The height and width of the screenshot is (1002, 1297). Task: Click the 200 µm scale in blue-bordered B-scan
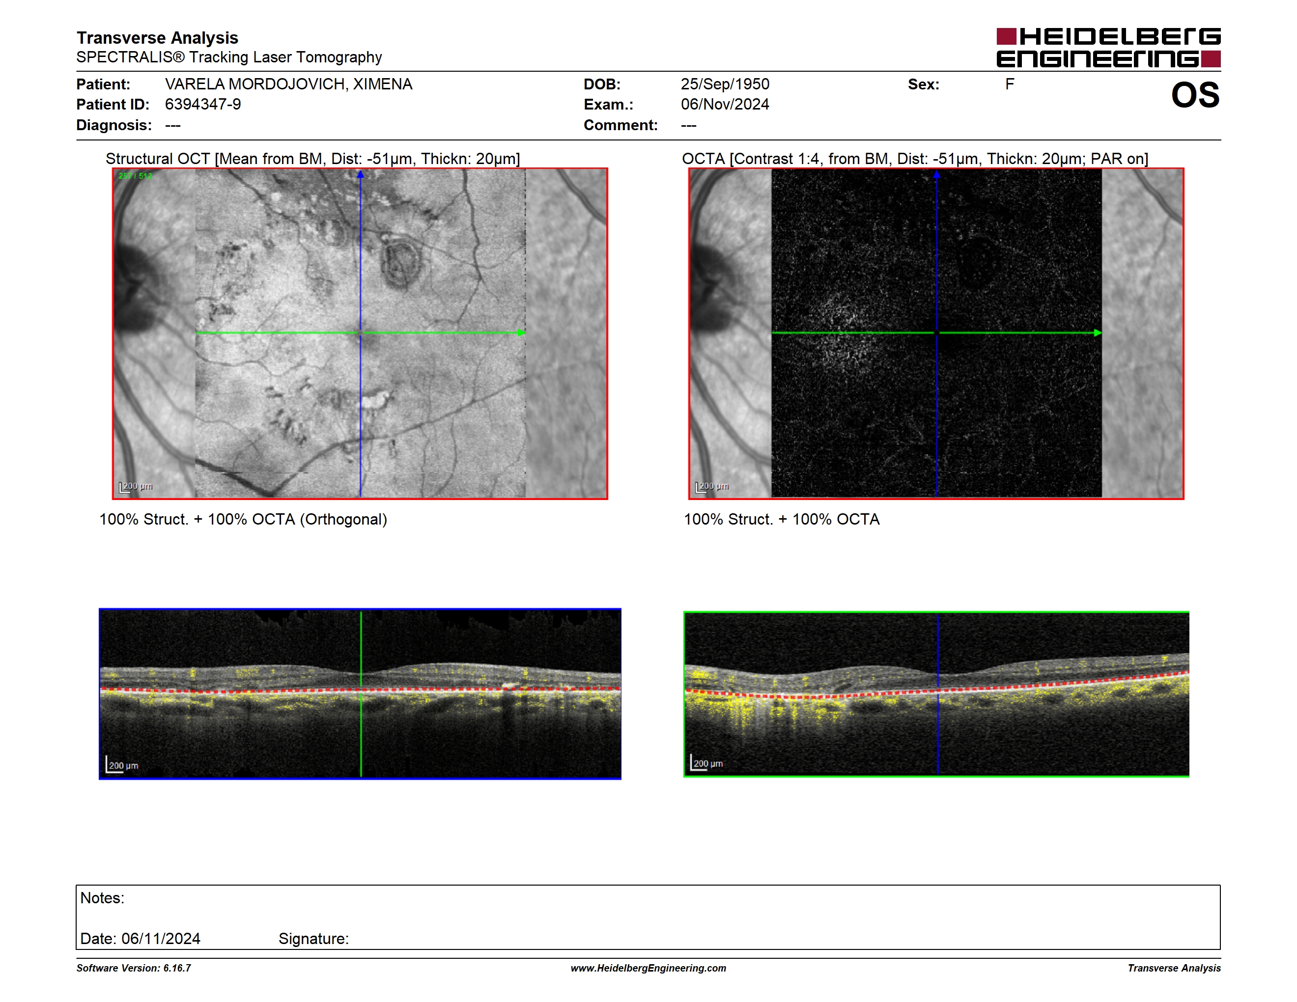[122, 765]
